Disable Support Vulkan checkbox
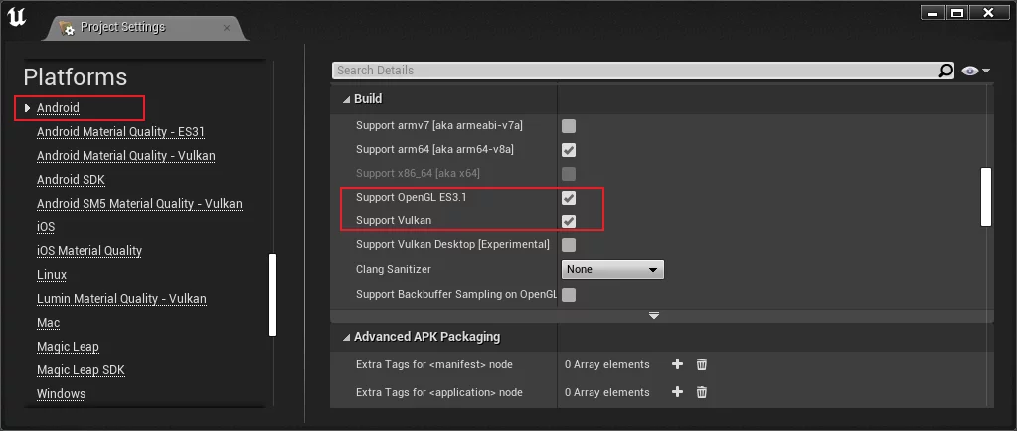The width and height of the screenshot is (1017, 431). 569,220
